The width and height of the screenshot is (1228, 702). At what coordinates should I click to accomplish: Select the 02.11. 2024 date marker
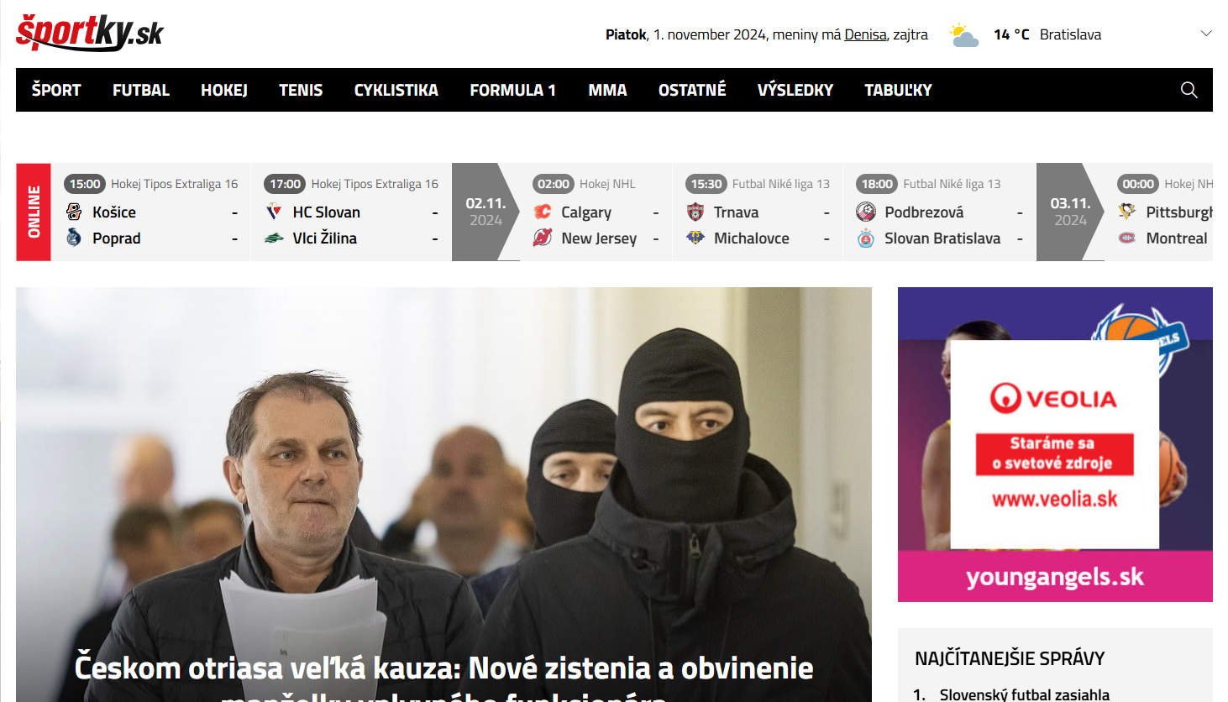click(x=485, y=212)
